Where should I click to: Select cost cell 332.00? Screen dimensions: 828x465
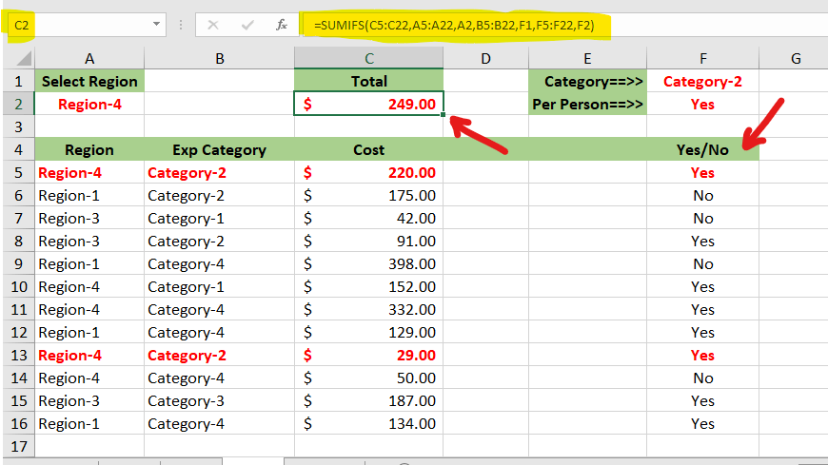click(368, 309)
